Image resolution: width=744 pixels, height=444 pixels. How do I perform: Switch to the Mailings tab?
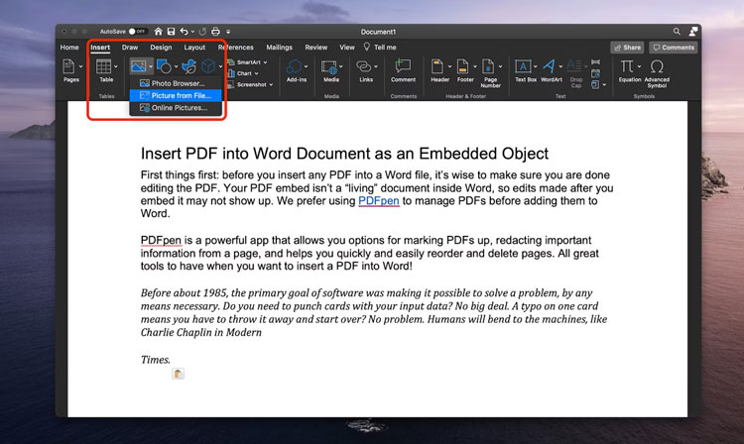click(x=279, y=47)
